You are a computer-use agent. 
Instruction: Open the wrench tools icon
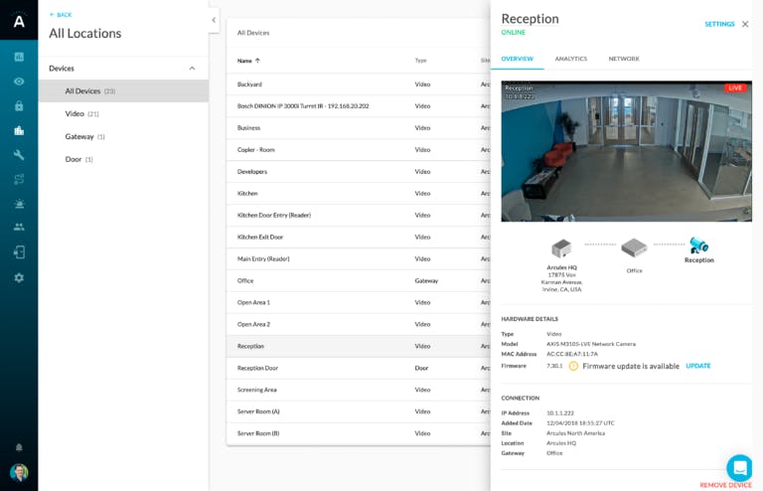19,155
